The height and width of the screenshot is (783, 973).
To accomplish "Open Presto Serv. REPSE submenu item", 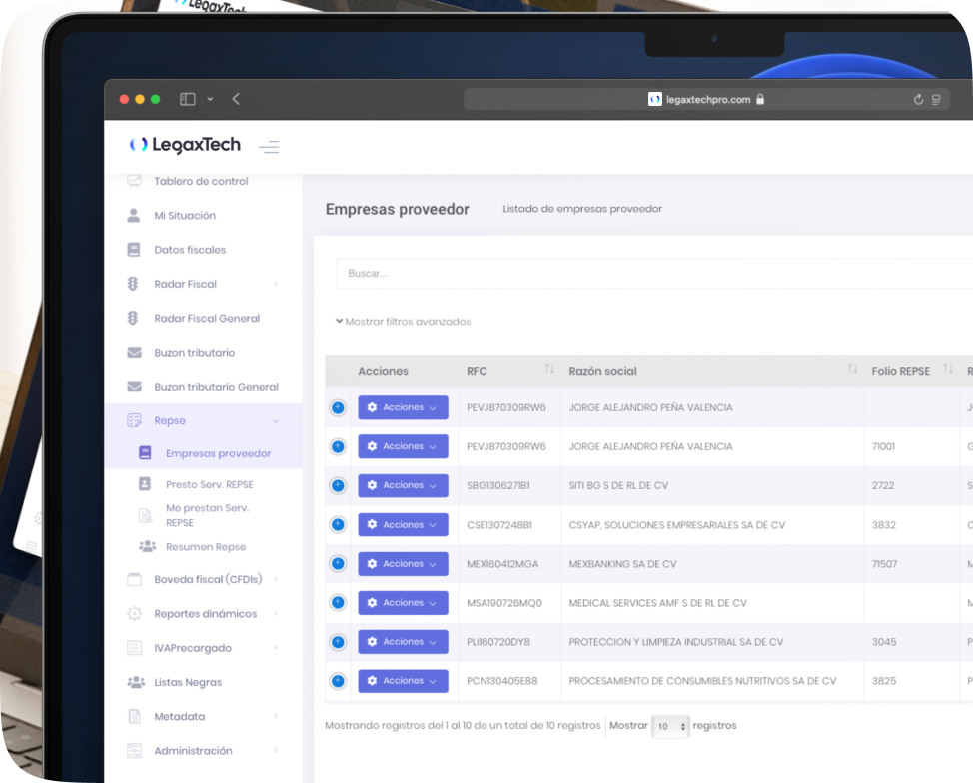I will pyautogui.click(x=210, y=484).
